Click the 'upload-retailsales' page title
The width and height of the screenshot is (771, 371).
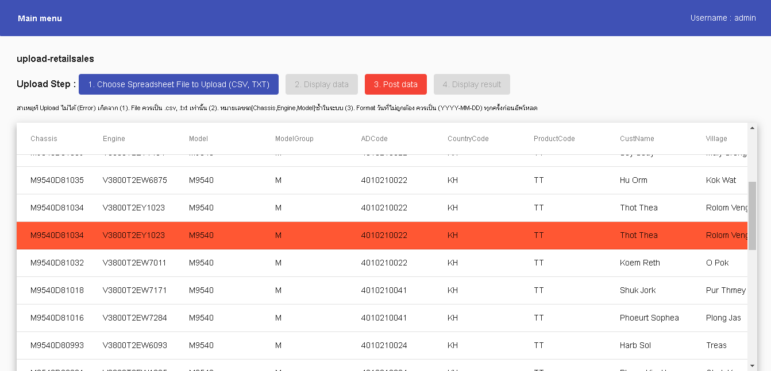pyautogui.click(x=56, y=58)
